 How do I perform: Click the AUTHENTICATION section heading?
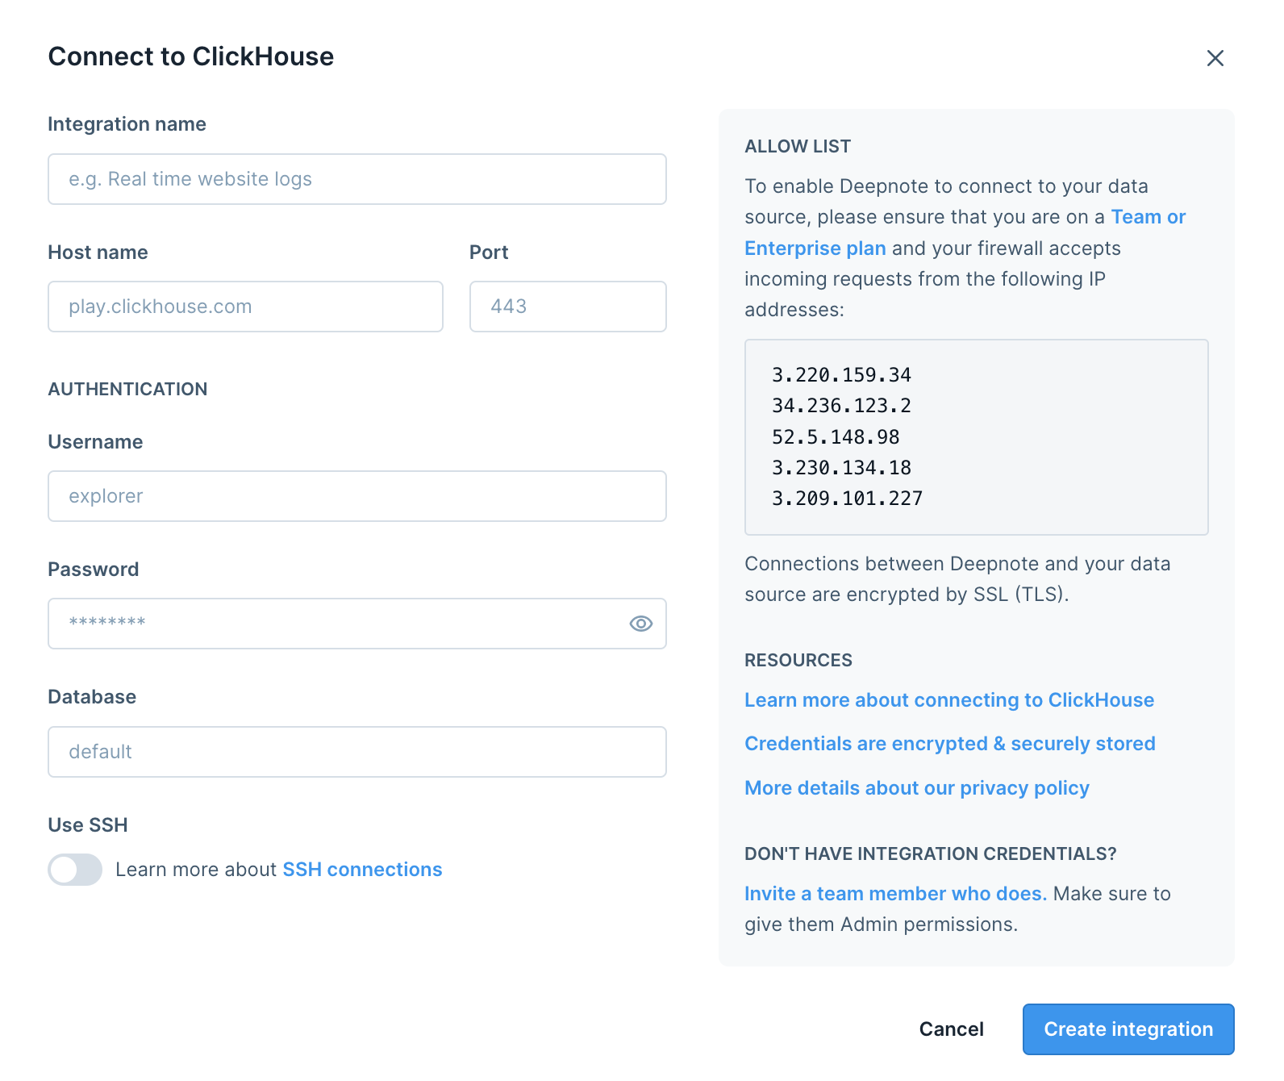pyautogui.click(x=127, y=390)
